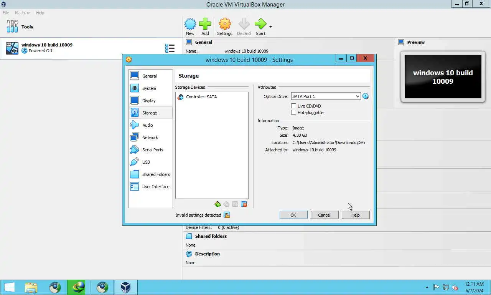Image resolution: width=491 pixels, height=295 pixels.
Task: Open the General settings category
Action: 150,76
